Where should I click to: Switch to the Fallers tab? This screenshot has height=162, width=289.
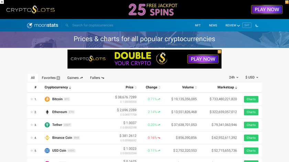pyautogui.click(x=97, y=78)
